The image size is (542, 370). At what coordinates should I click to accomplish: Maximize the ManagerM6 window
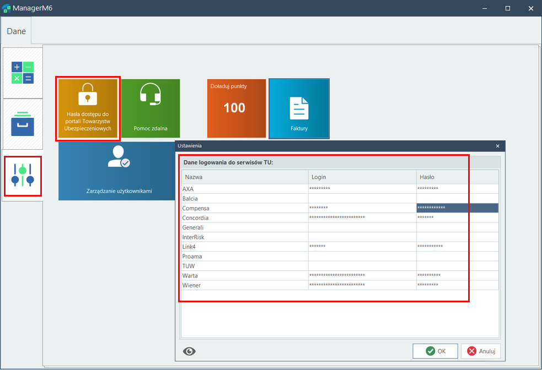(x=508, y=8)
